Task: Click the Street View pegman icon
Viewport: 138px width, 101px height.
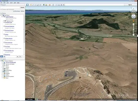Action: coord(133,21)
